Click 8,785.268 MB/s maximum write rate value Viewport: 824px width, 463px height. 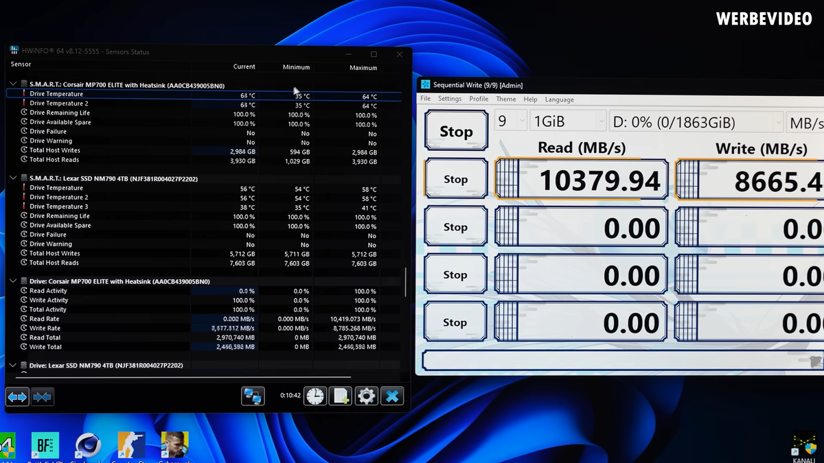[354, 329]
